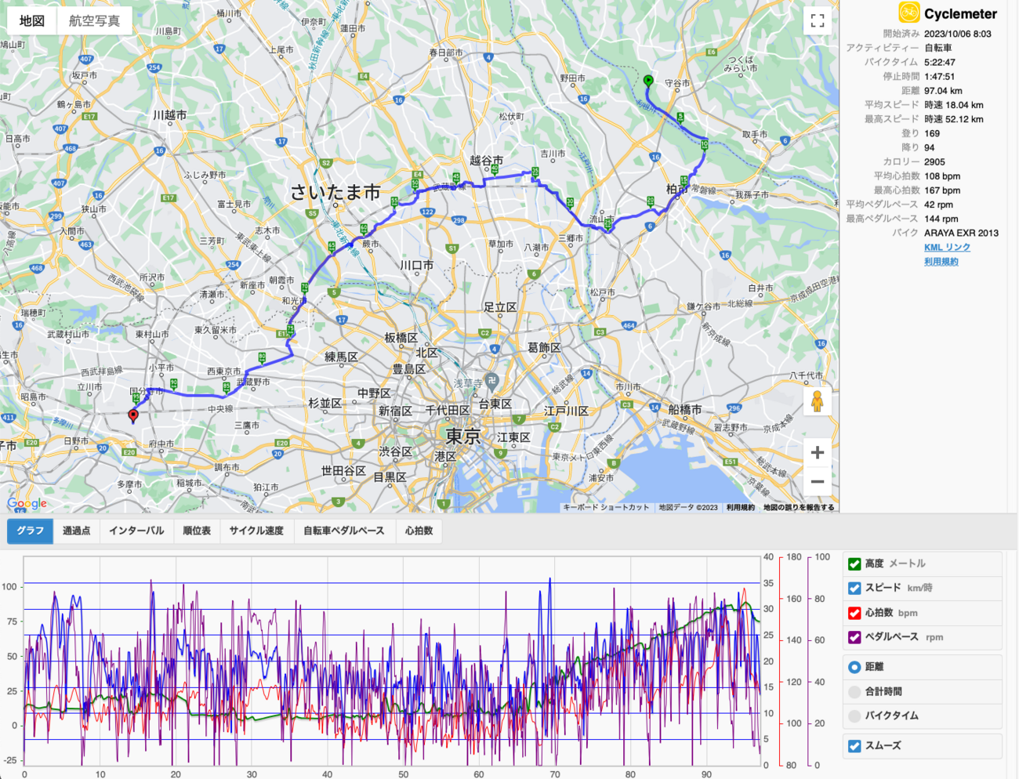The image size is (1019, 779).
Task: Click 地図の誤りを報告する link
Action: 799,507
